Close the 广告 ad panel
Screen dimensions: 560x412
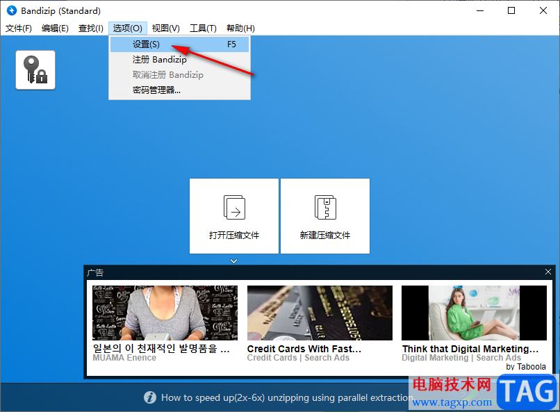pyautogui.click(x=548, y=272)
